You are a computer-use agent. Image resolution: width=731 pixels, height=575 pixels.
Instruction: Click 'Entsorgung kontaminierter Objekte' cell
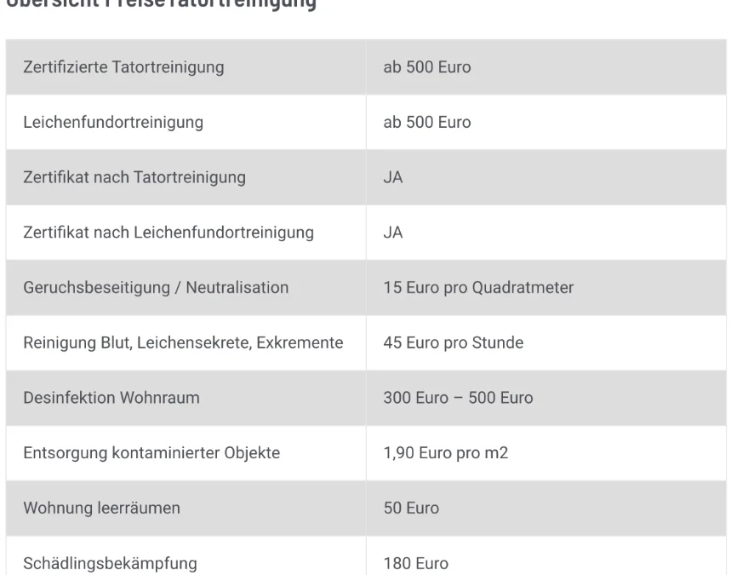pos(151,453)
